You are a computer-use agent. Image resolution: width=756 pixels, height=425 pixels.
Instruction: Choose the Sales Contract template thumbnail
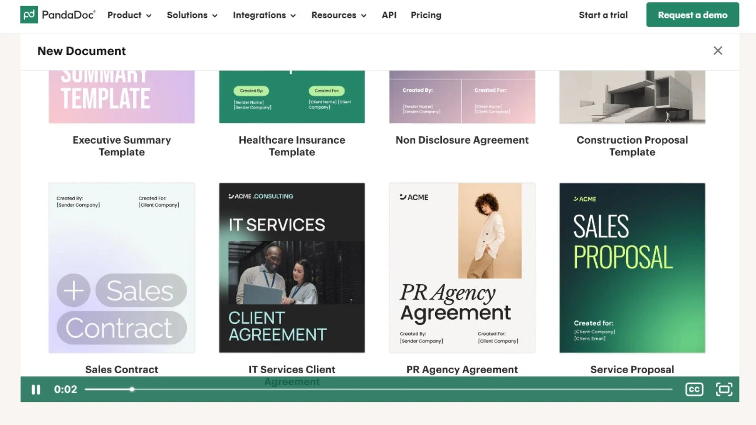pyautogui.click(x=122, y=268)
